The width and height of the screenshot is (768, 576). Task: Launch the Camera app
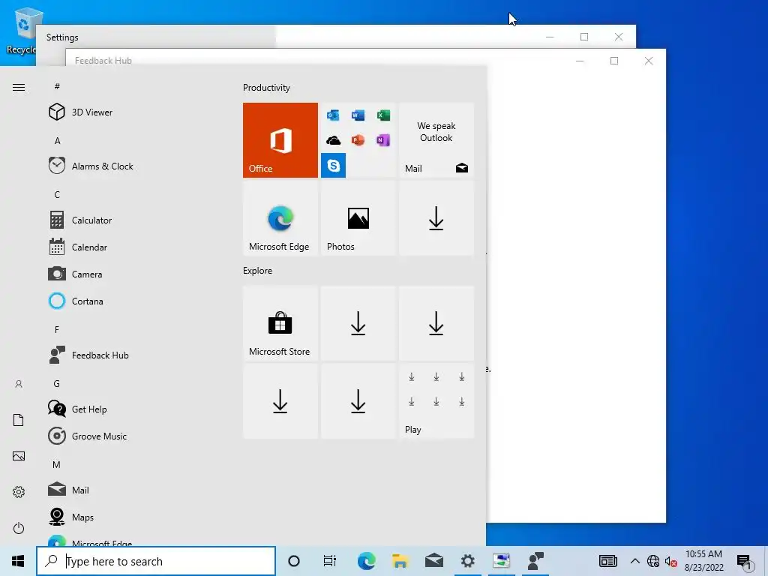tap(87, 274)
